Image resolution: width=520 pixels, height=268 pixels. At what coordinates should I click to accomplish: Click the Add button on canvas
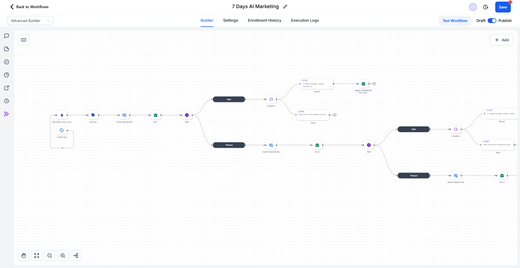(x=501, y=40)
